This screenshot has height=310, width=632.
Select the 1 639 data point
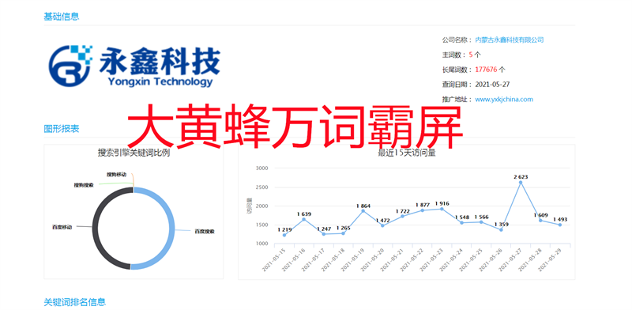[x=304, y=219]
